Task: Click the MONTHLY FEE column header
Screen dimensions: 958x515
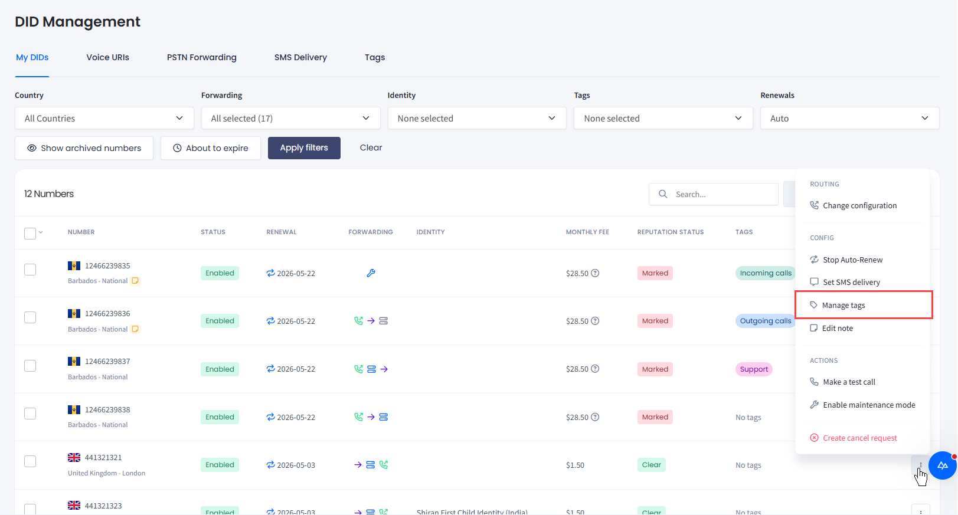Action: 587,232
